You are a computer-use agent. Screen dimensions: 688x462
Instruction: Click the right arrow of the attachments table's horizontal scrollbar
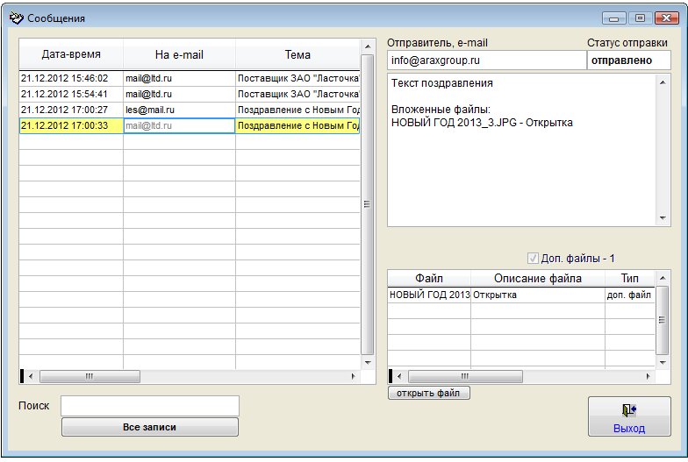[x=648, y=376]
